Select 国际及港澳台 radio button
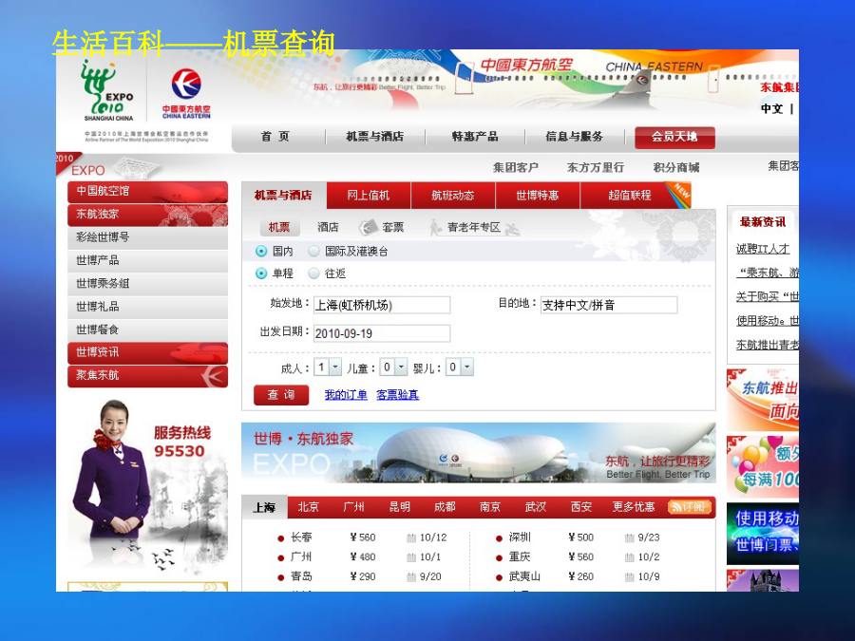Screen dimensions: 855x641 (x=313, y=252)
